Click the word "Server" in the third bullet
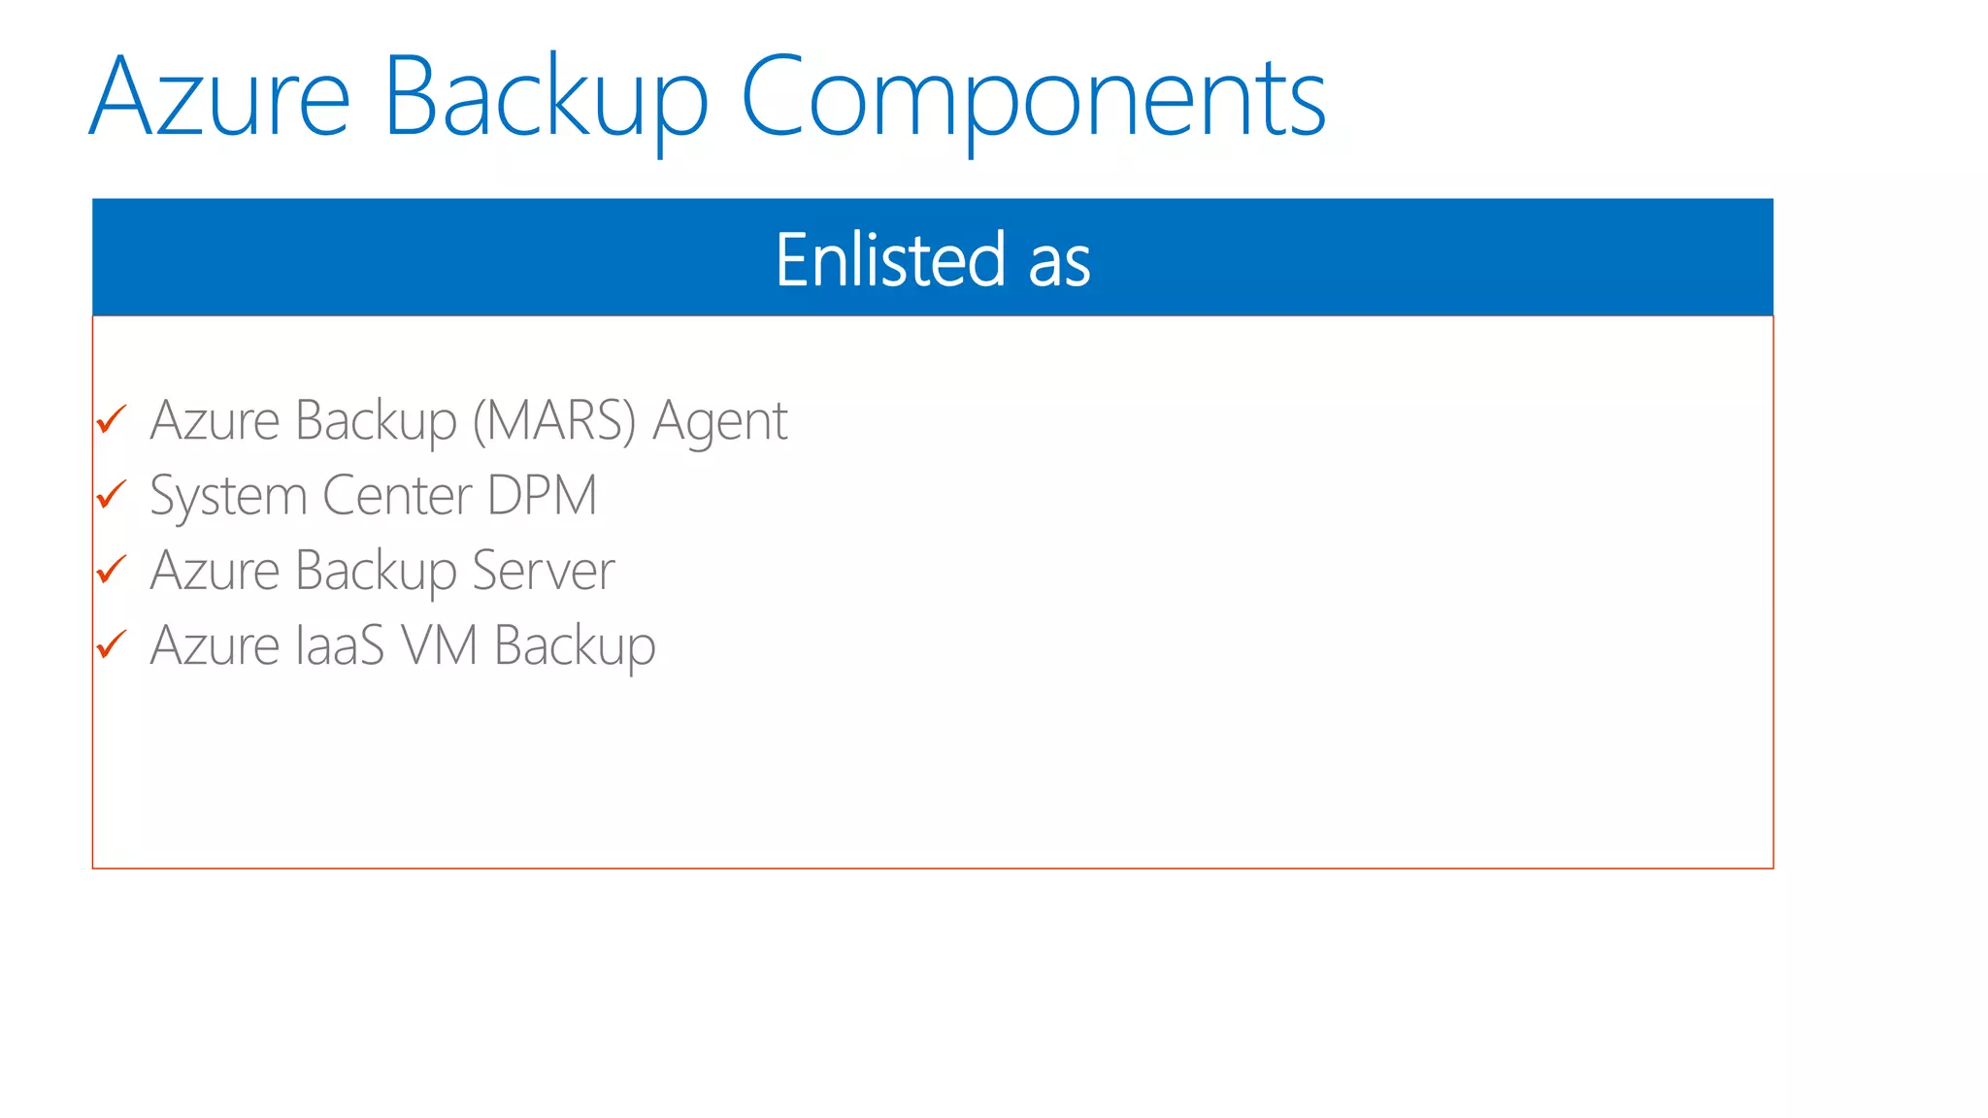 544,571
